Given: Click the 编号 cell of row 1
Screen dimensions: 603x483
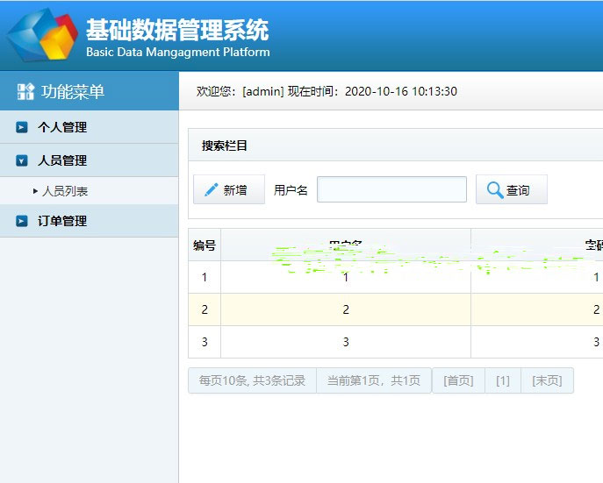Looking at the screenshot, I should (205, 277).
